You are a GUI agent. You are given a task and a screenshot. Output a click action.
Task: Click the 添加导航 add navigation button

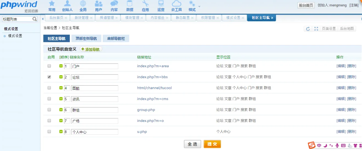(x=91, y=49)
